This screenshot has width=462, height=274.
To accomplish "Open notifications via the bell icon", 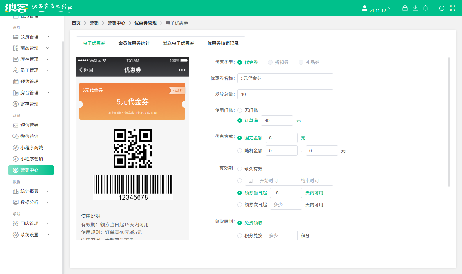I will (426, 8).
